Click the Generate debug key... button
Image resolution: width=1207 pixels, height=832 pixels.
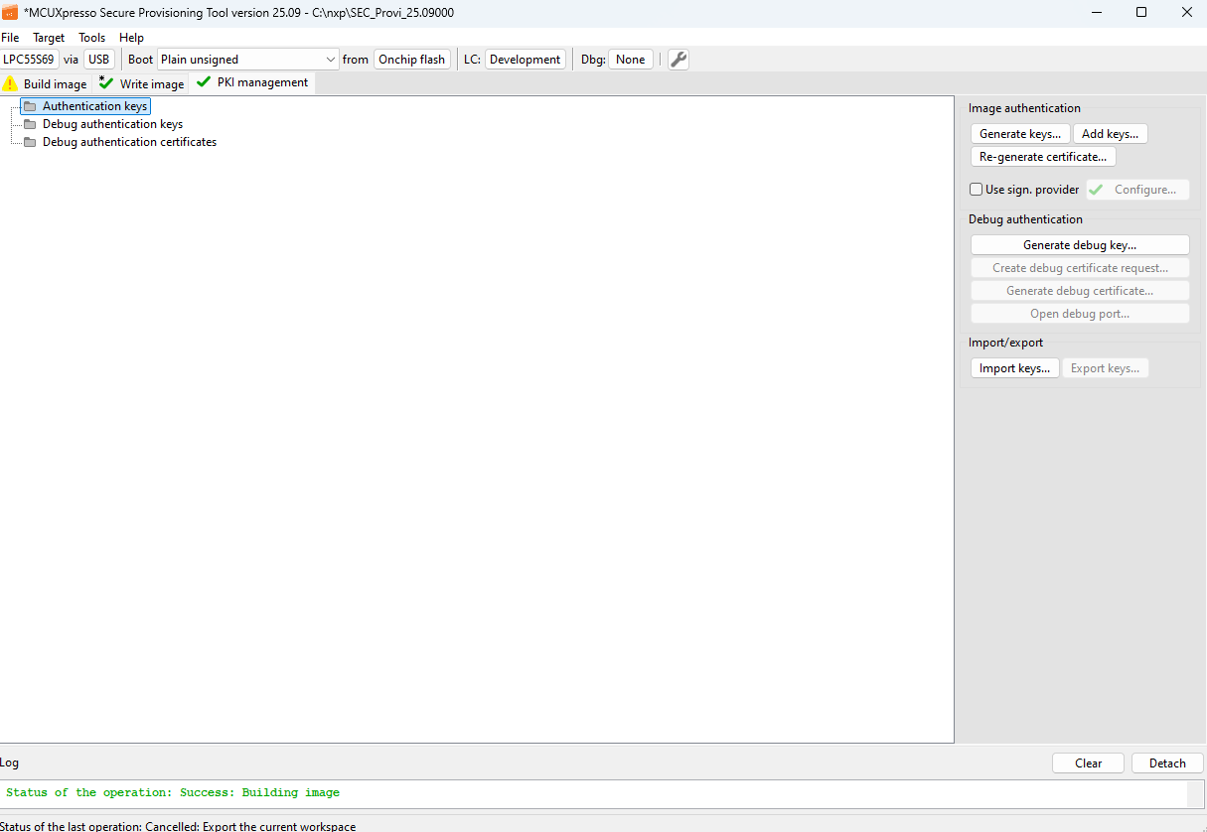click(1079, 245)
